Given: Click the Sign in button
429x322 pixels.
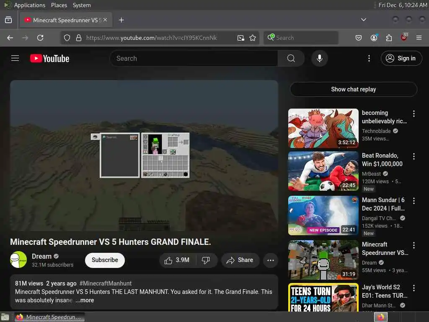Looking at the screenshot, I should (x=401, y=58).
